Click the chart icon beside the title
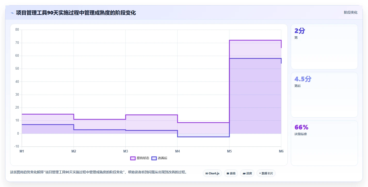The width and height of the screenshot is (368, 187). (x=12, y=13)
